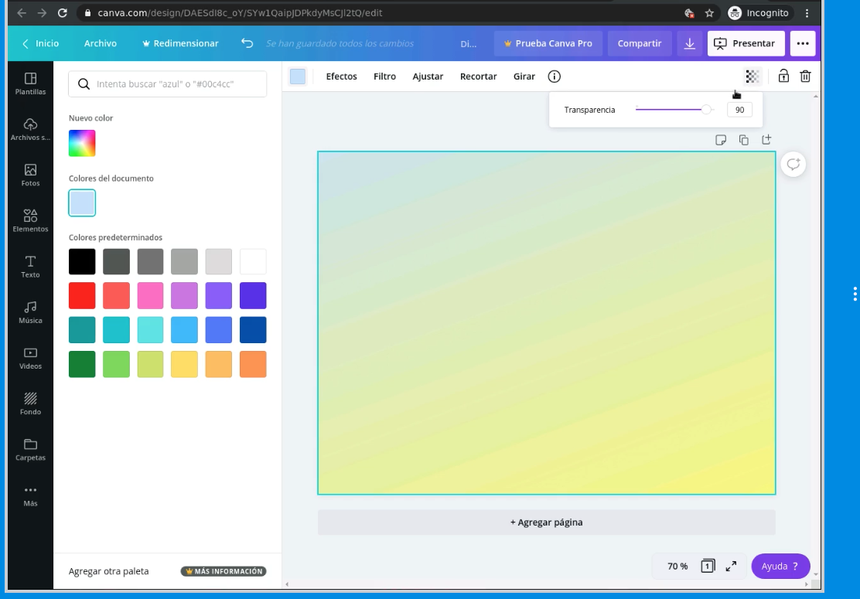Open the Fotos sidebar panel

coord(30,175)
